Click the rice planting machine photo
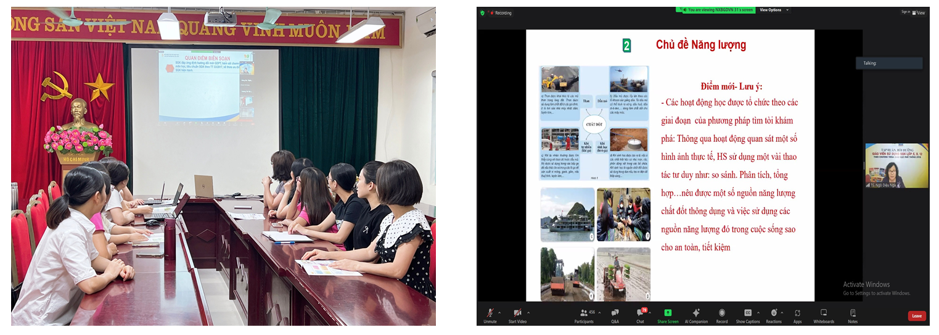Viewport: 939px width, 335px height. click(623, 275)
